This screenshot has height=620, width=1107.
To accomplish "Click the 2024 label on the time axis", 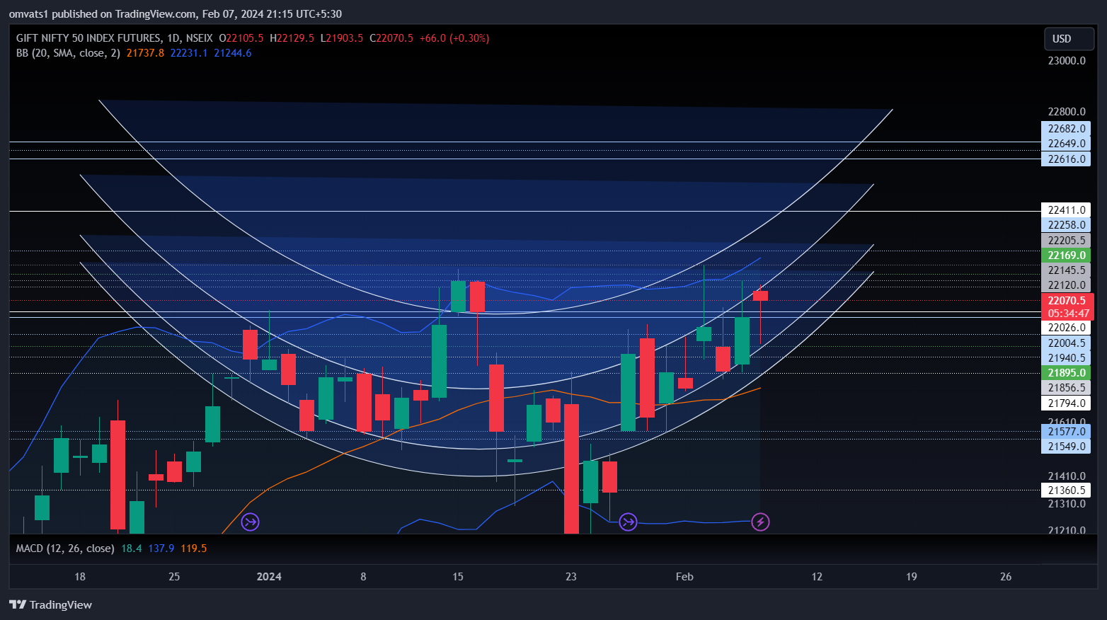I will point(269,577).
